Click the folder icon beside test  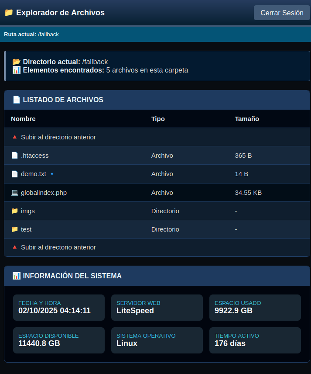tap(14, 229)
